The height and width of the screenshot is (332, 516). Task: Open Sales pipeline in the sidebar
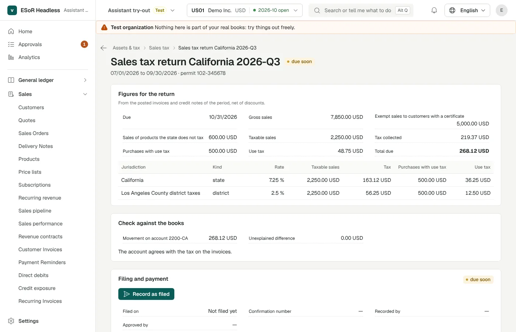35,211
